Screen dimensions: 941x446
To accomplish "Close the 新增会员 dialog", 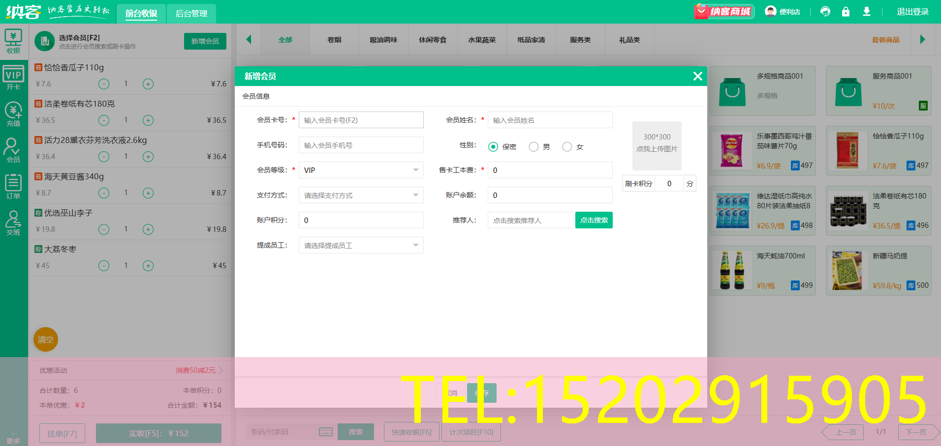I will coord(697,76).
